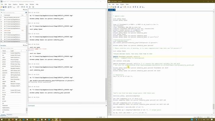Select the 'sort sic fyear' row in Review

[13, 33]
